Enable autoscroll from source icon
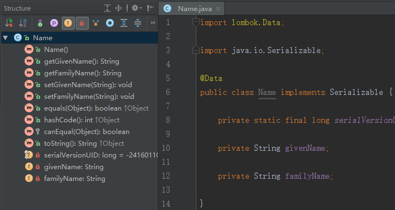The height and width of the screenshot is (210, 395). click(x=138, y=23)
